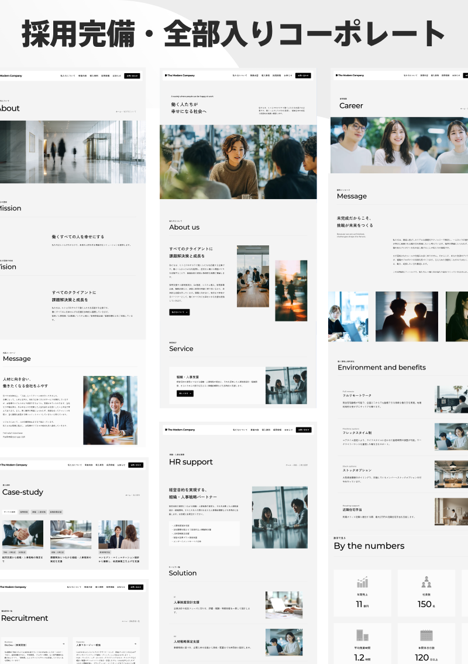Open the suited man photo in About page Message

111,410
